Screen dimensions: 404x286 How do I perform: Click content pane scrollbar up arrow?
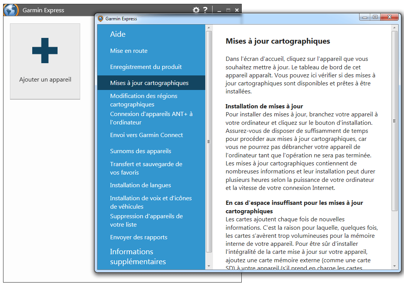[x=394, y=28]
